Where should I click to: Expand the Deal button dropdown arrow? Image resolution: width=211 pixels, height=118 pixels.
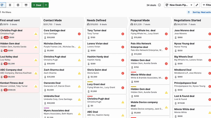coord(46,5)
